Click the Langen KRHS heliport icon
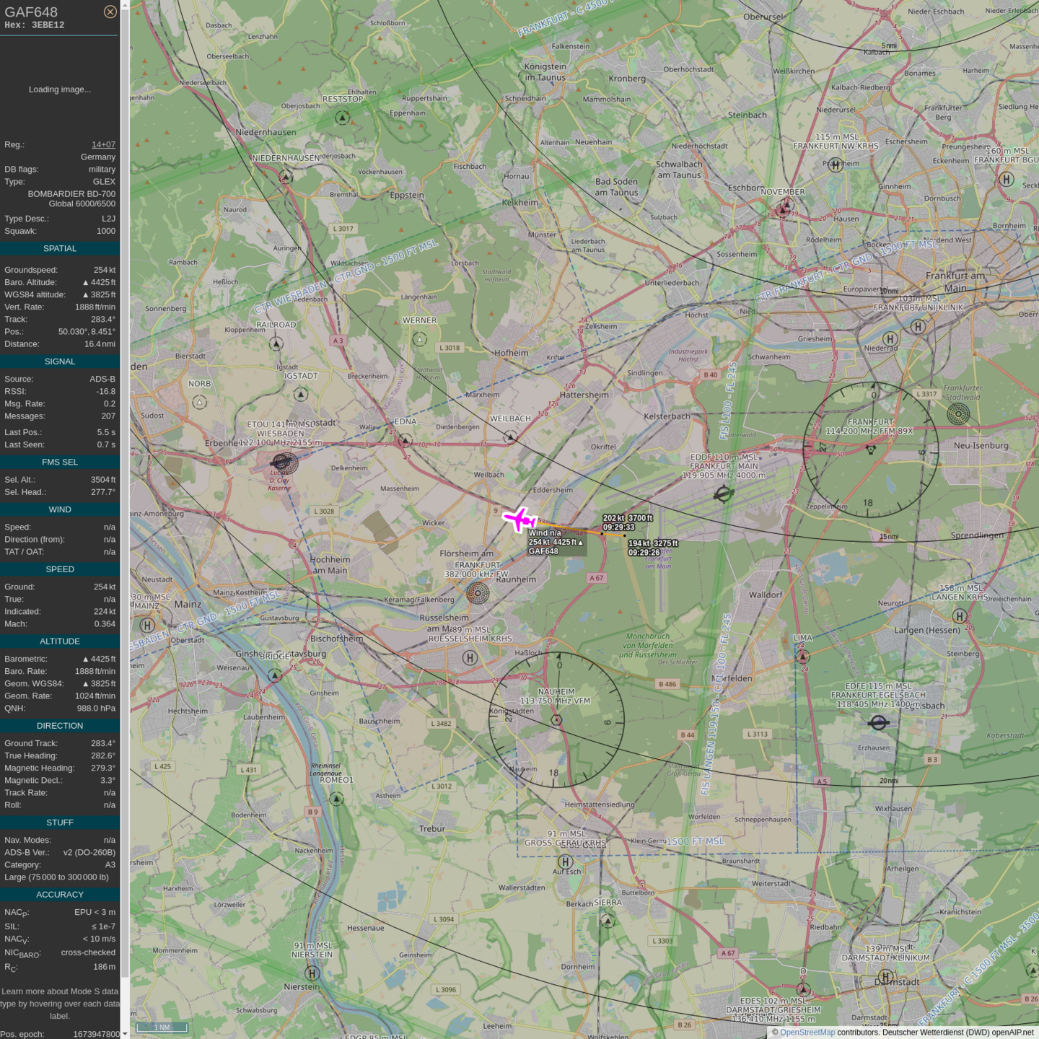Screen dimensions: 1039x1039 [x=960, y=615]
